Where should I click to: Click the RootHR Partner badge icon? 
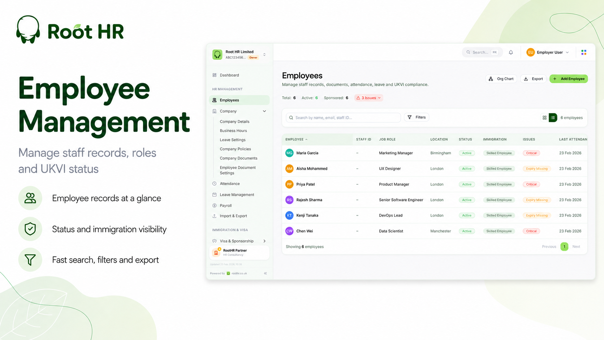[x=216, y=252]
